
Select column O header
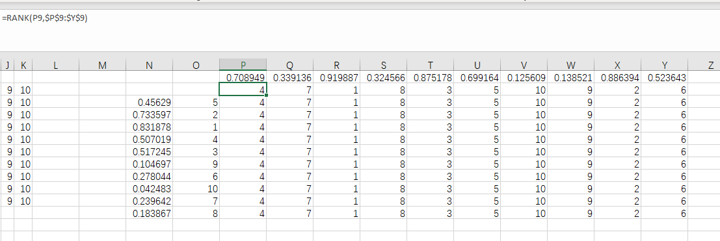tap(196, 65)
